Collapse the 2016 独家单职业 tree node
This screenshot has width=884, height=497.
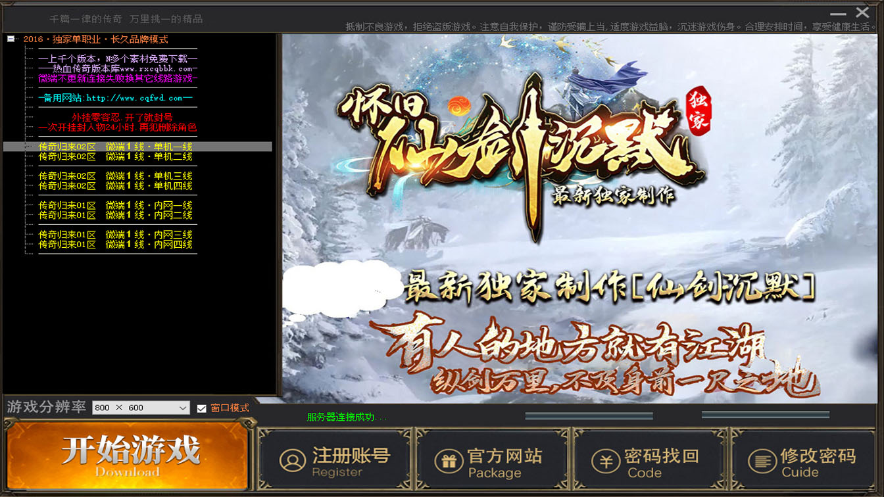click(11, 39)
